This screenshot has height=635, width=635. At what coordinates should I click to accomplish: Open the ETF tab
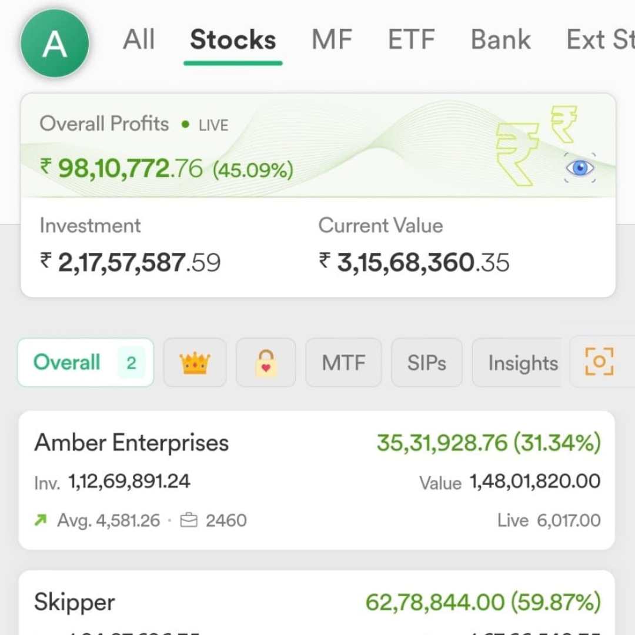point(411,40)
